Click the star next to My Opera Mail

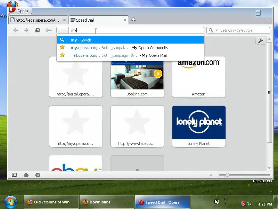62,55
